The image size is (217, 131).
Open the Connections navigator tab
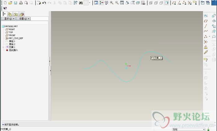[22, 14]
